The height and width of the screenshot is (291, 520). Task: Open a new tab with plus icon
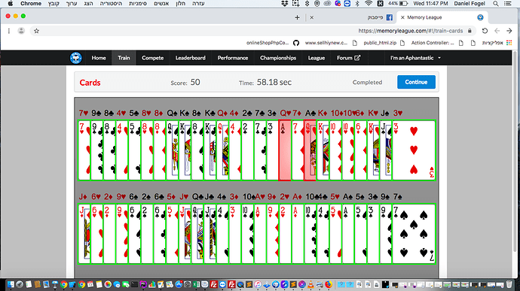(x=297, y=17)
